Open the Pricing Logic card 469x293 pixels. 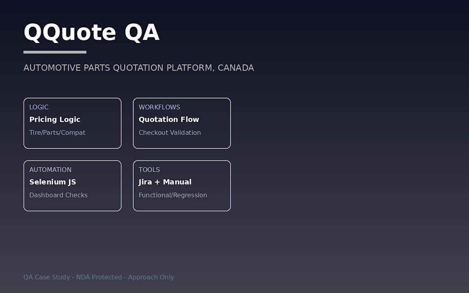[72, 123]
